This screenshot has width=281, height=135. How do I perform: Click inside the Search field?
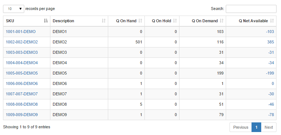click(x=251, y=9)
